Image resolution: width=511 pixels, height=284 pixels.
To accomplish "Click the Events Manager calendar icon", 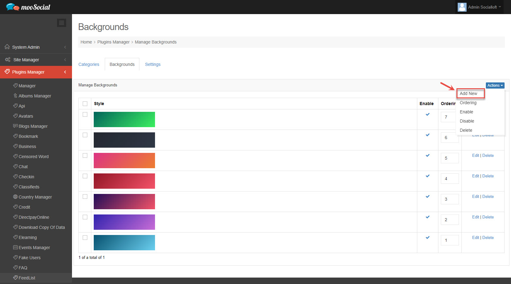I will click(15, 247).
